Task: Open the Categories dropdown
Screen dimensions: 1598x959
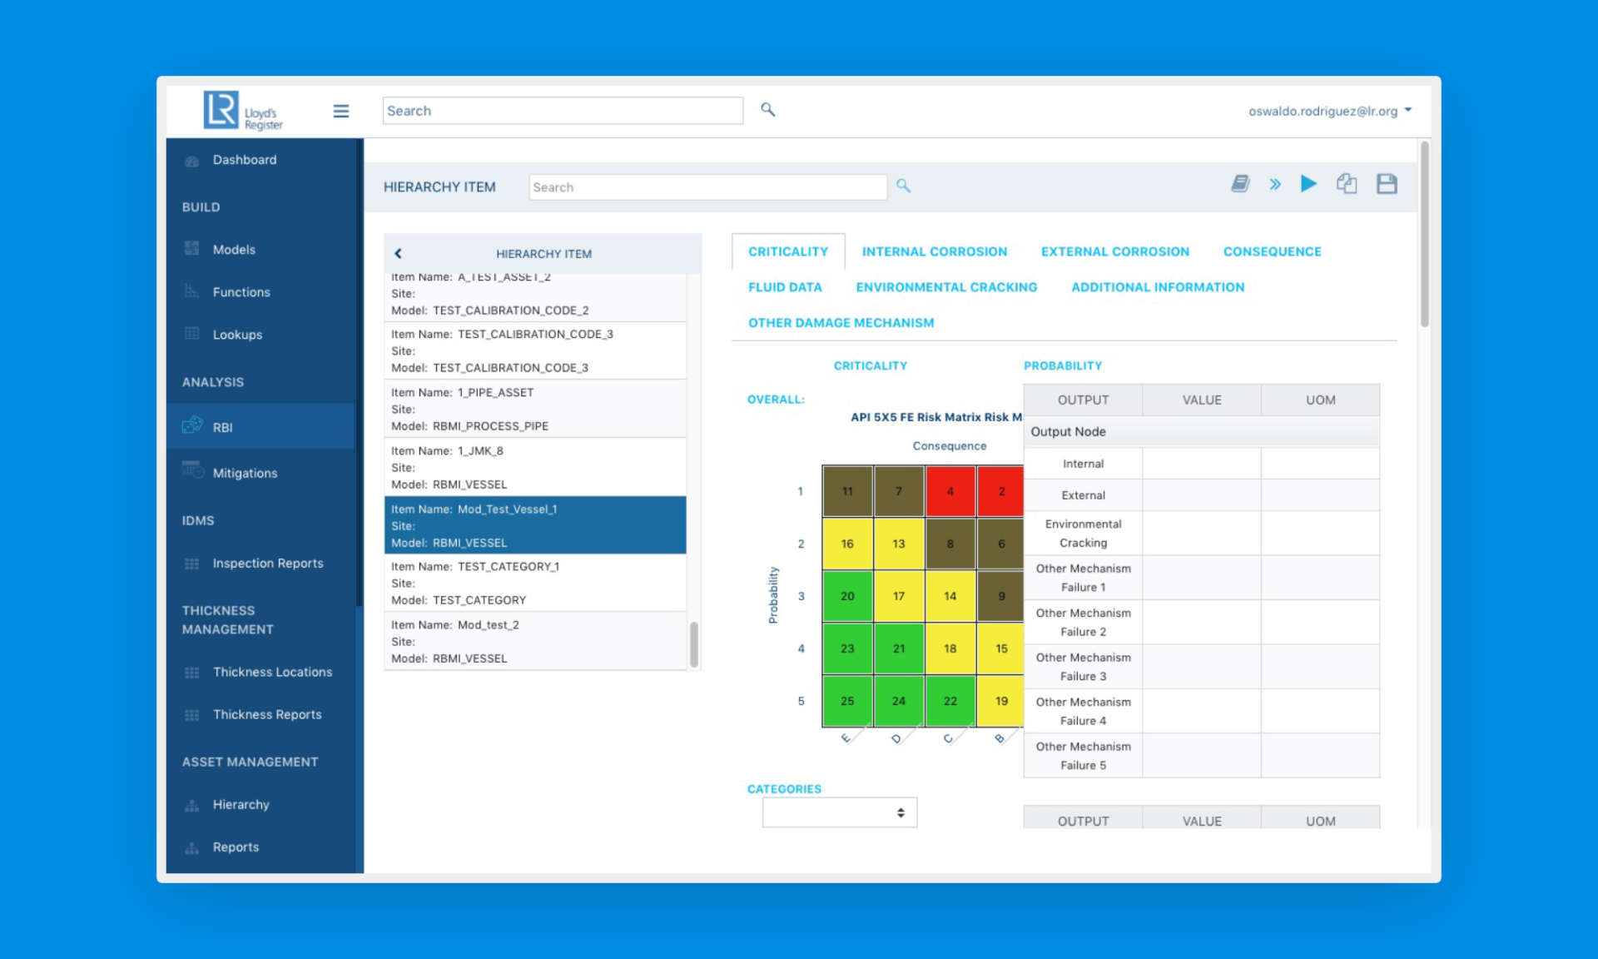Action: coord(839,812)
